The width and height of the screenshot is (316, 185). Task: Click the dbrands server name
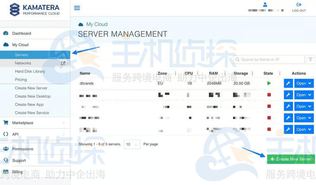86,83
